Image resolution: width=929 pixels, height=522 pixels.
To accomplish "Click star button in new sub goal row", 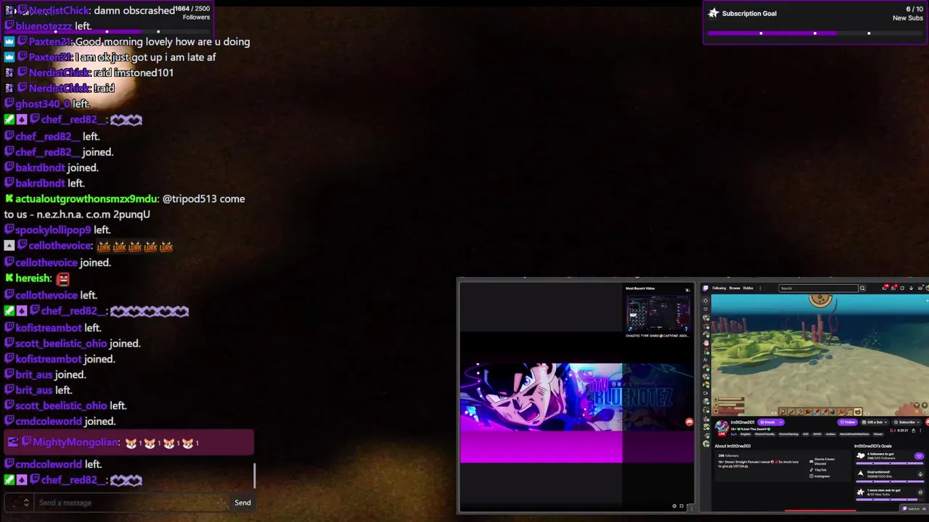I will click(x=920, y=492).
